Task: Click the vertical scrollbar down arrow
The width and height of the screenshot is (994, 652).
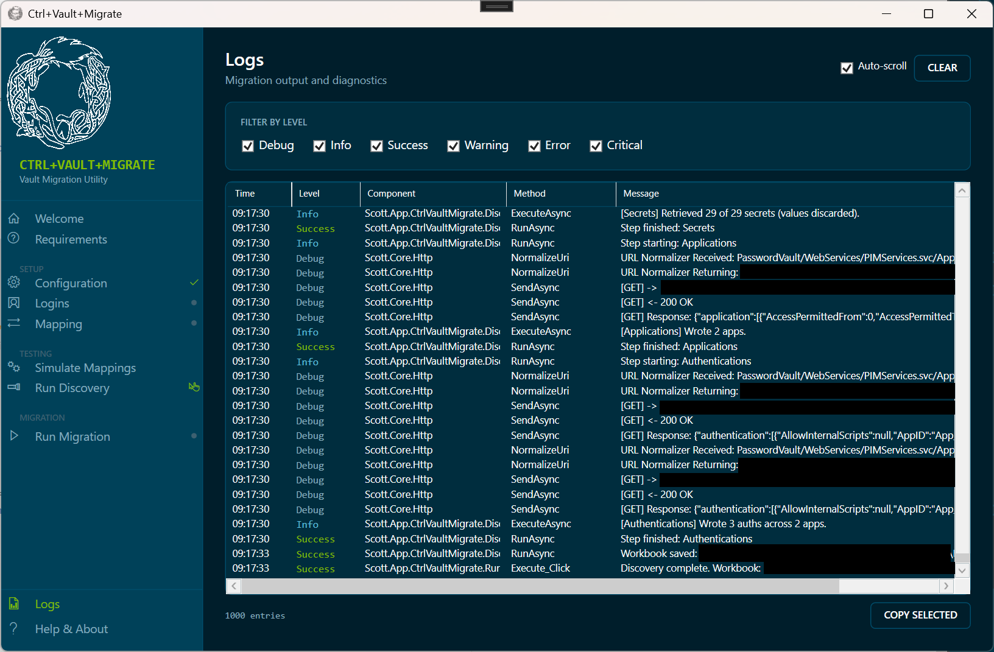Action: click(962, 570)
